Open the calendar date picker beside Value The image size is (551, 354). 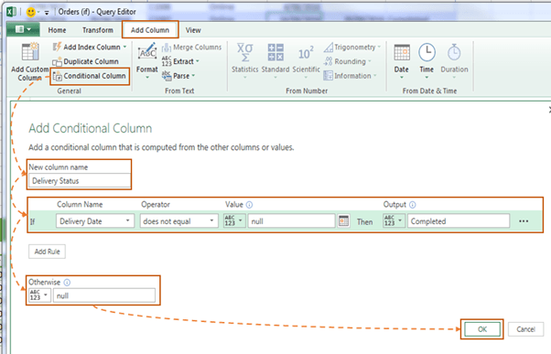click(x=343, y=221)
